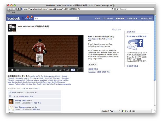Adjust the video volume slider

coord(67,70)
